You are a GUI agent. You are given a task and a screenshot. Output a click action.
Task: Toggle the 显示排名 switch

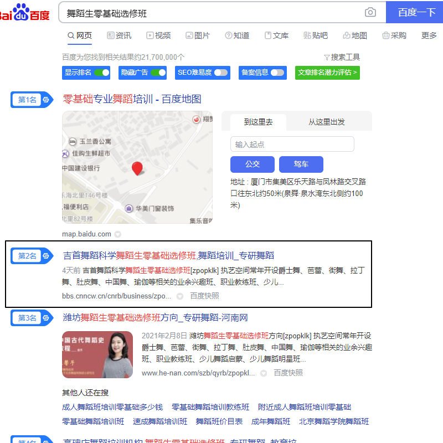pos(102,73)
